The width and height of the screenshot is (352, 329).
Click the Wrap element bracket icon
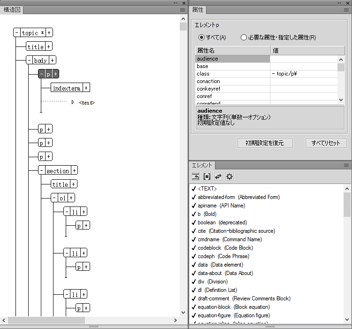tap(207, 176)
